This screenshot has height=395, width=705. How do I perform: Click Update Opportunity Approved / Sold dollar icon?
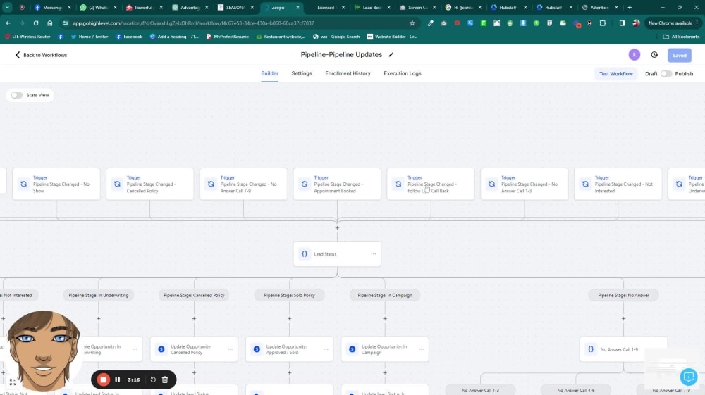click(257, 349)
